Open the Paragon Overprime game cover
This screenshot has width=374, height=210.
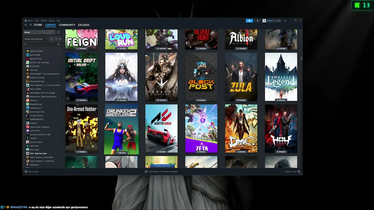click(x=161, y=77)
